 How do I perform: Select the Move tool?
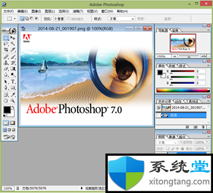click(13, 38)
